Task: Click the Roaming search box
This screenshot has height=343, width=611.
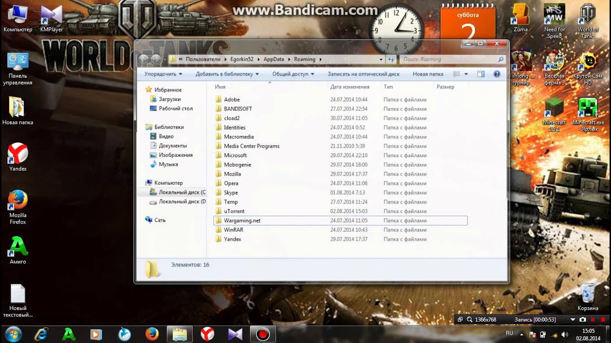Action: (x=452, y=60)
